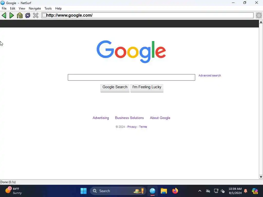Viewport: 263px width, 197px height.
Task: Click the Google logo image
Action: click(131, 52)
